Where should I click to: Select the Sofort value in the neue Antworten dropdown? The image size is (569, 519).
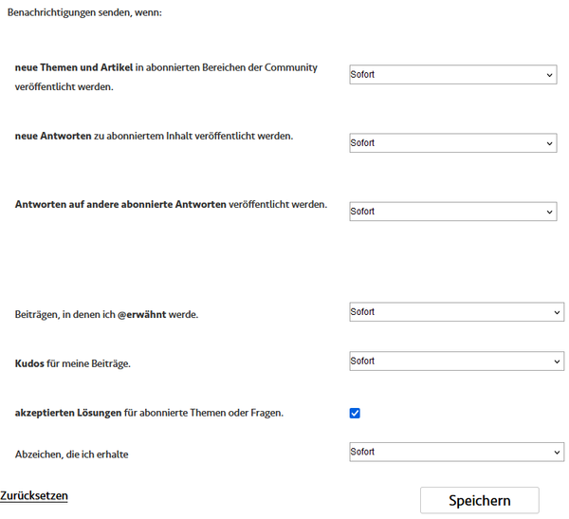point(362,143)
